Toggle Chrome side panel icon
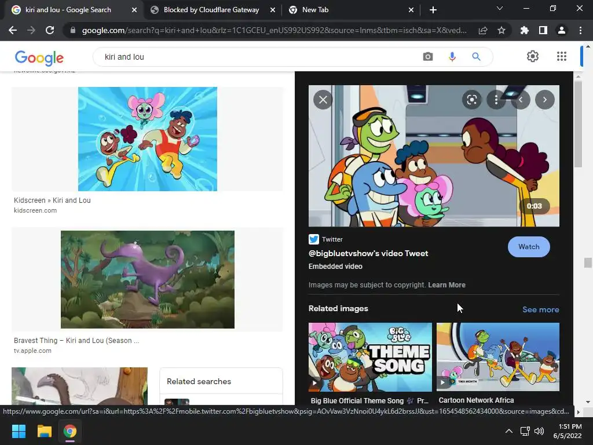 (x=543, y=30)
